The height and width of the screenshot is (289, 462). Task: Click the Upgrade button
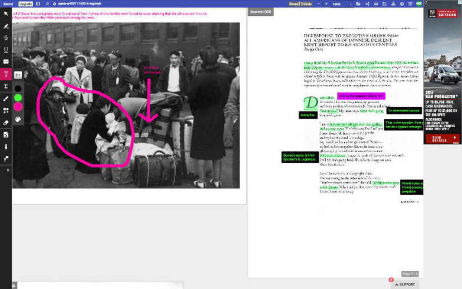click(26, 4)
